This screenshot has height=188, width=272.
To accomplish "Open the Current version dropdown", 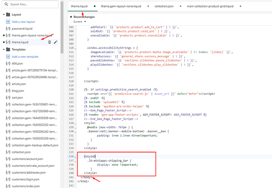I will click(80, 22).
